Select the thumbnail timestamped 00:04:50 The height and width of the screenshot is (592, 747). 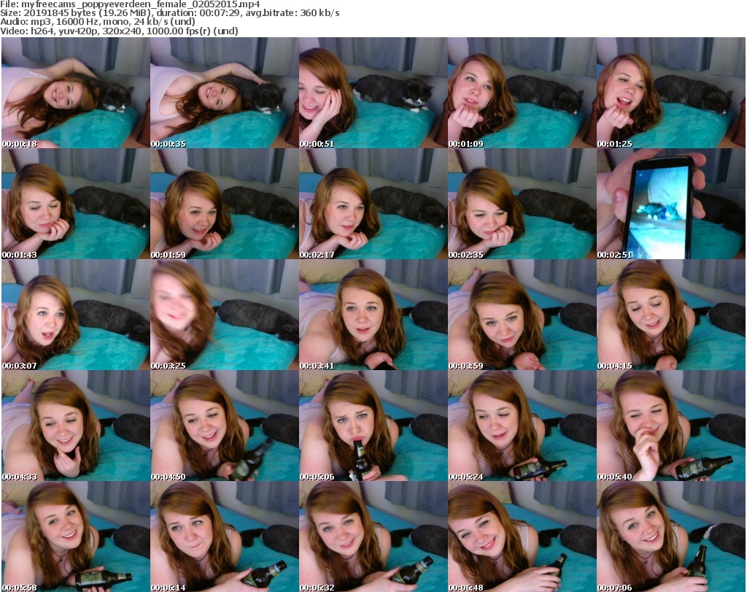[x=225, y=426]
